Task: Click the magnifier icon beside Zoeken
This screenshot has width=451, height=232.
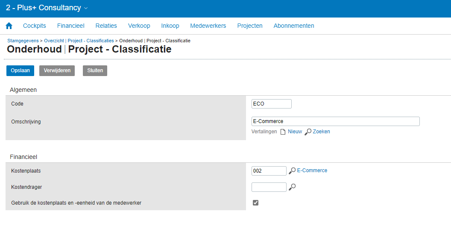Action: 308,132
